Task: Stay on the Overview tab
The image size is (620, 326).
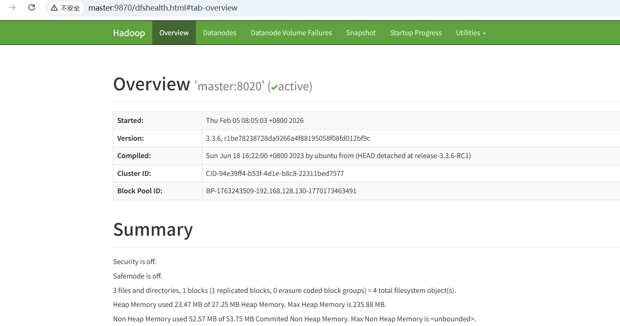Action: 174,32
